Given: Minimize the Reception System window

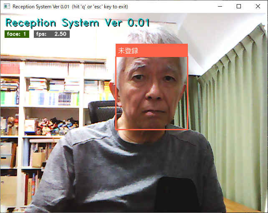Looking at the screenshot, I should pos(220,6).
